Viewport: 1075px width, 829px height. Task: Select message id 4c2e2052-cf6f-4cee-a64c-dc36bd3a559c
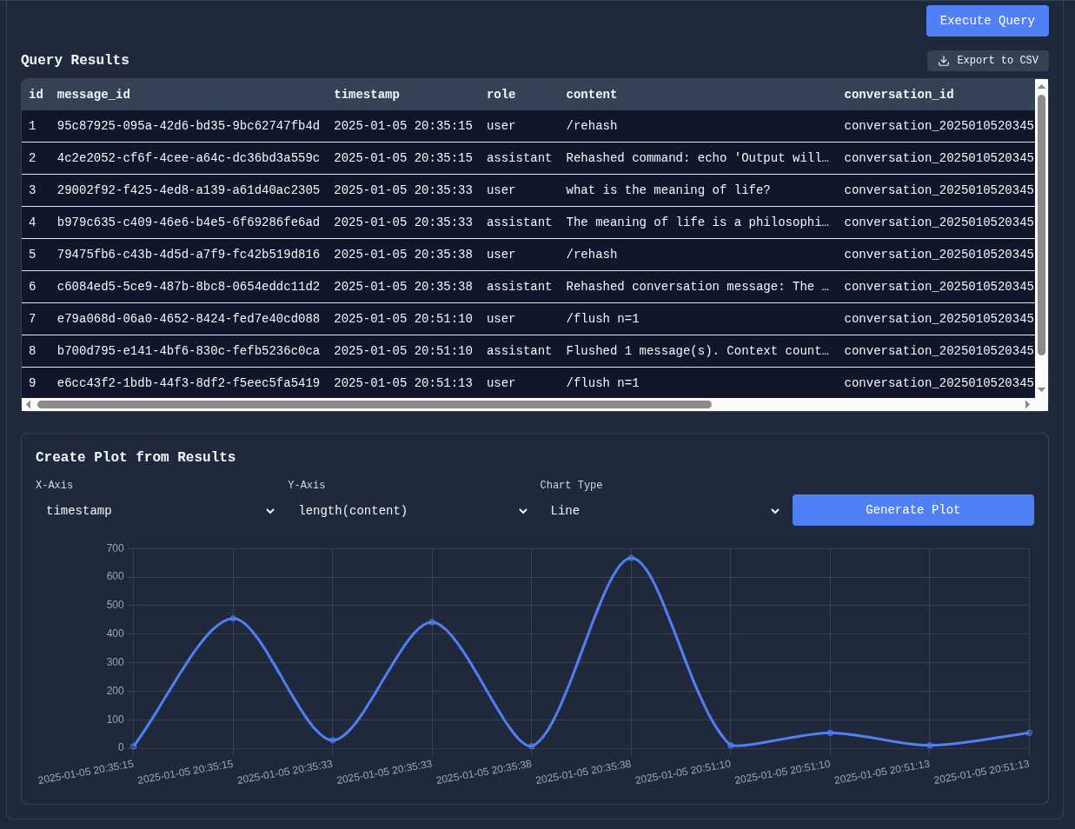(189, 158)
